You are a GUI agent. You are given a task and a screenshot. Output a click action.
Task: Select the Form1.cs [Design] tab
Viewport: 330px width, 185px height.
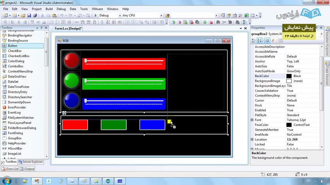(68, 29)
